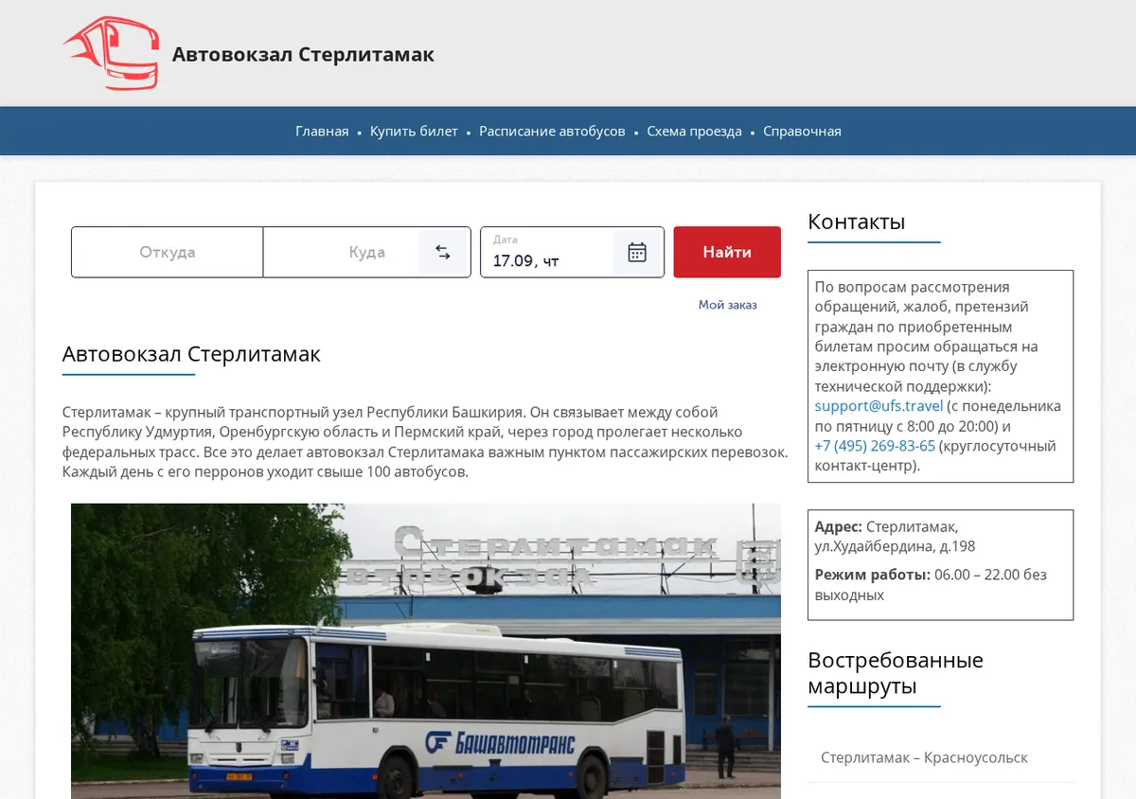
Task: Click the Найти search button
Action: [727, 252]
